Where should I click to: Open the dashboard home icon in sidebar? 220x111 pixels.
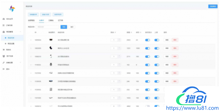(4, 19)
